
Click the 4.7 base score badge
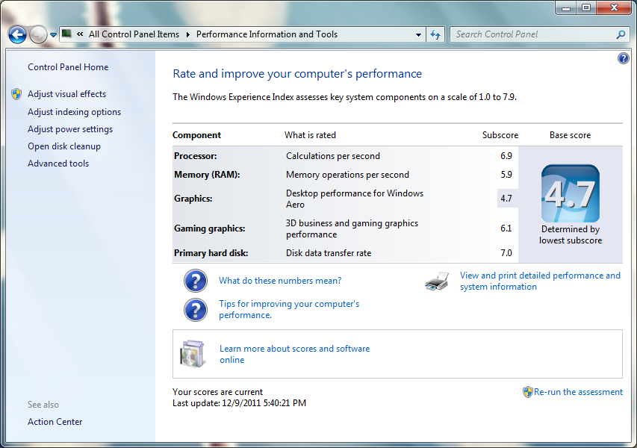click(x=571, y=193)
